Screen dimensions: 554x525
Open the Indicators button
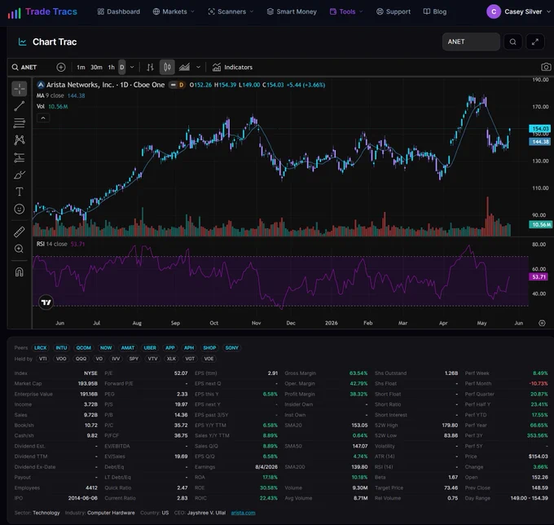pos(232,67)
